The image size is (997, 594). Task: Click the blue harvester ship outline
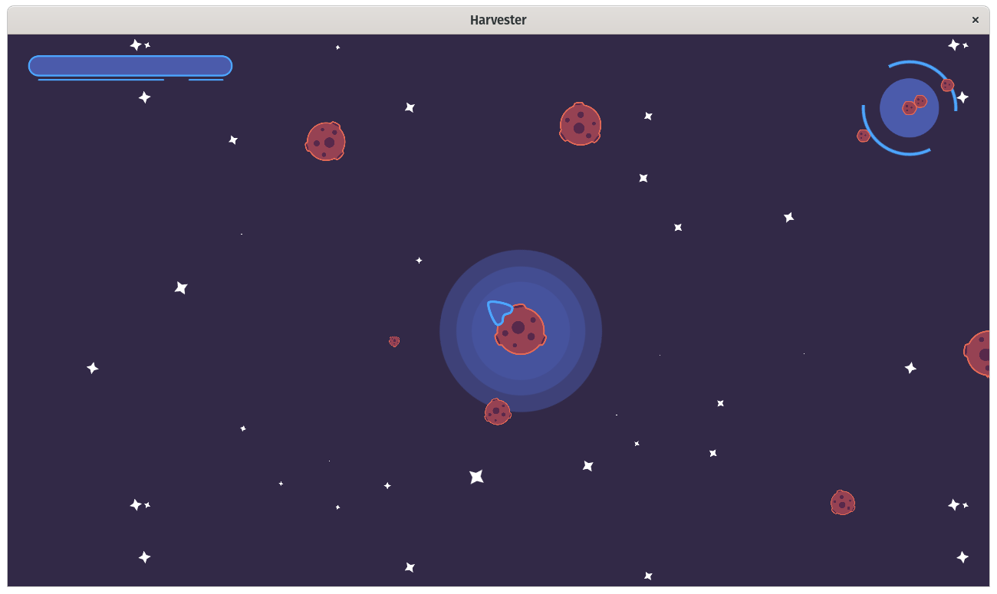[x=499, y=312]
